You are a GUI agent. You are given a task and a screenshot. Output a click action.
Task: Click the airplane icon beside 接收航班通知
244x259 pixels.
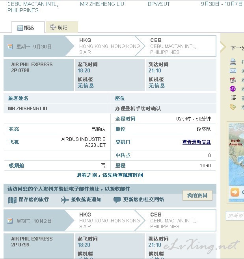pos(65,200)
